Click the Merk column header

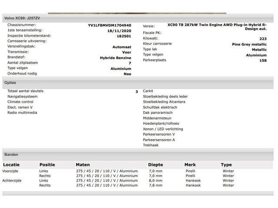[x=190, y=165]
